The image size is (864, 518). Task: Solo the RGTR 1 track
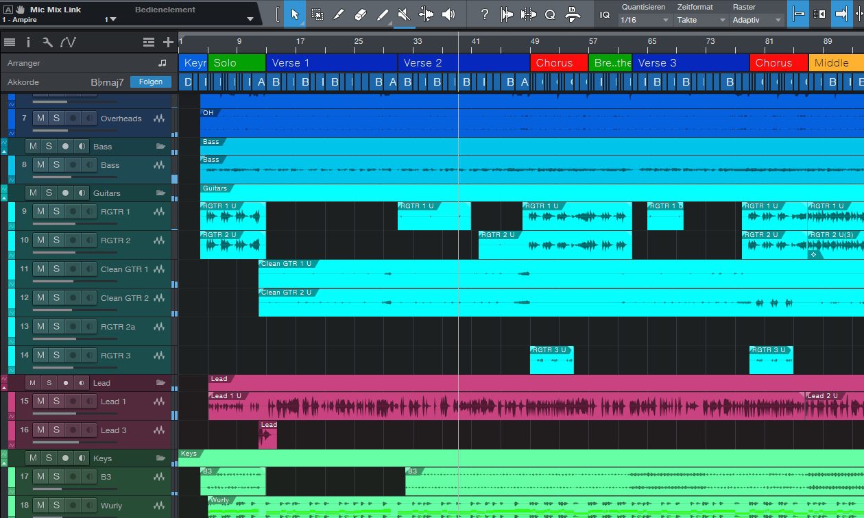tap(56, 212)
